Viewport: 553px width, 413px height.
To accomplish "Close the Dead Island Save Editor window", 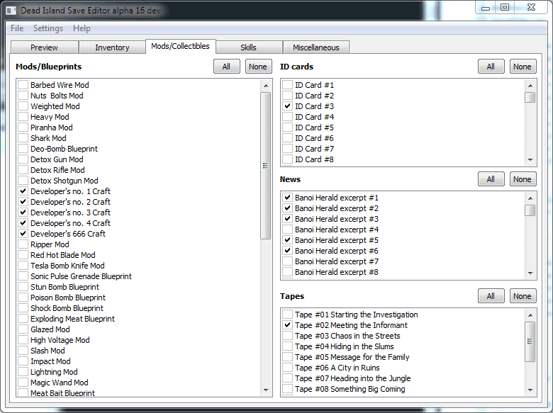I will click(x=531, y=7).
